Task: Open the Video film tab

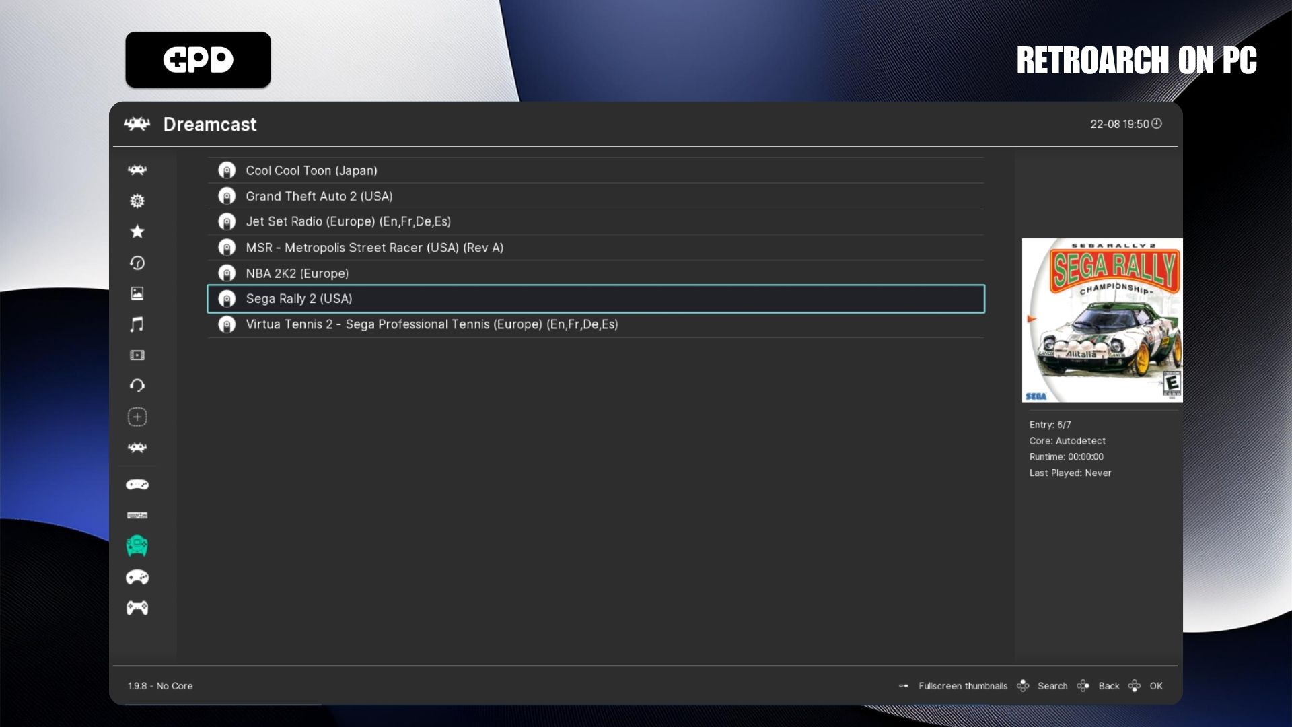Action: [137, 355]
